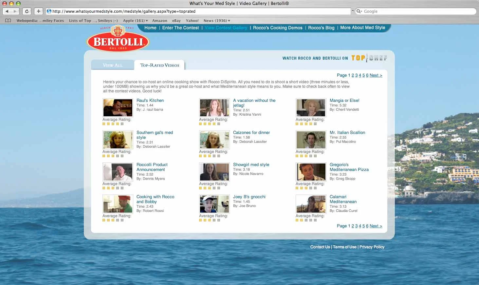Click the Calzones for dinner title
Viewport: 479px width, 285px height.
click(251, 133)
